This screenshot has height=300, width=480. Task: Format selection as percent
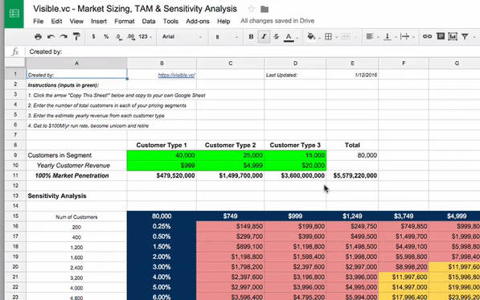point(106,37)
